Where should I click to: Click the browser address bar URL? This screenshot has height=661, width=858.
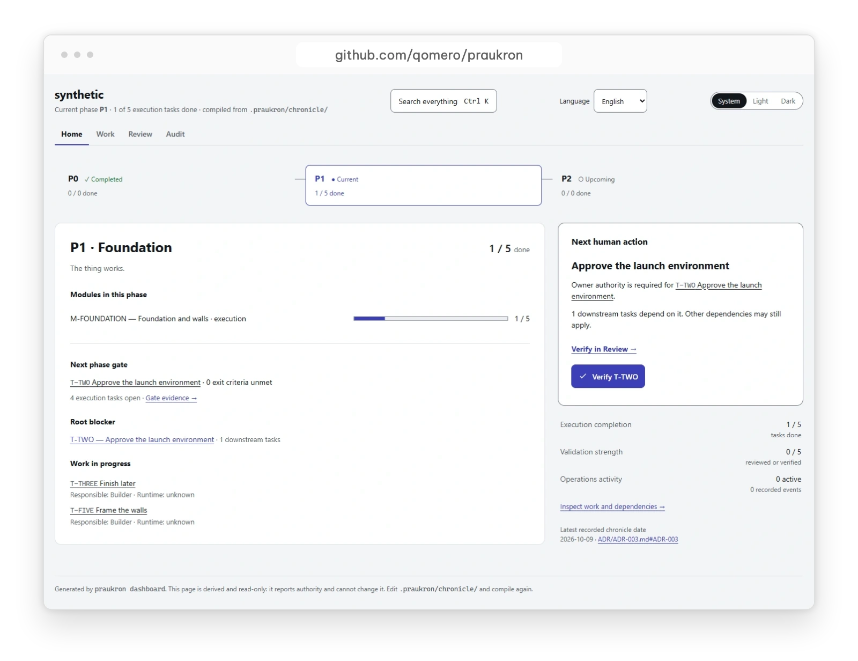point(429,55)
